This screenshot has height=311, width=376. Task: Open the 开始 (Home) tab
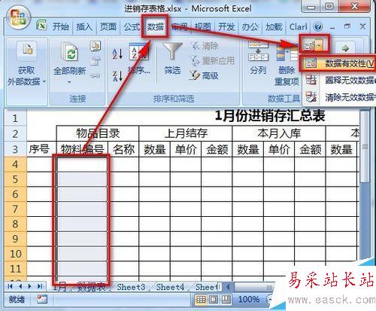60,26
